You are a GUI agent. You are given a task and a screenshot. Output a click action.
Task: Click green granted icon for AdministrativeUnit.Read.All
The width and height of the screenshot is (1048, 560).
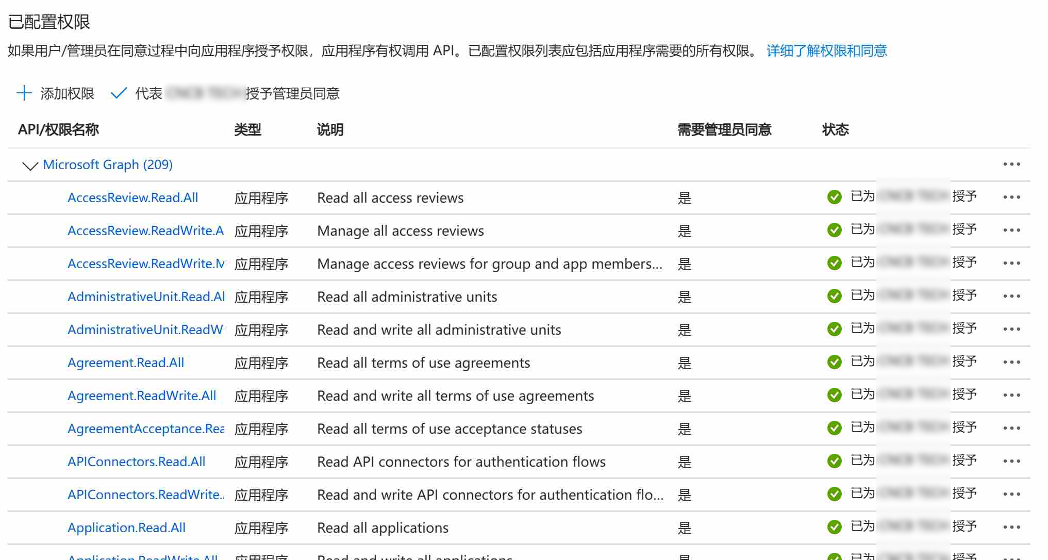coord(834,296)
